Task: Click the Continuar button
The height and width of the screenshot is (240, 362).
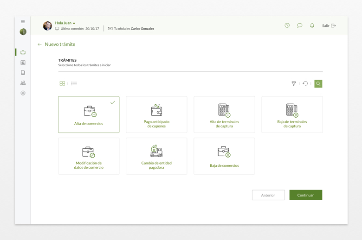Action: pos(305,195)
